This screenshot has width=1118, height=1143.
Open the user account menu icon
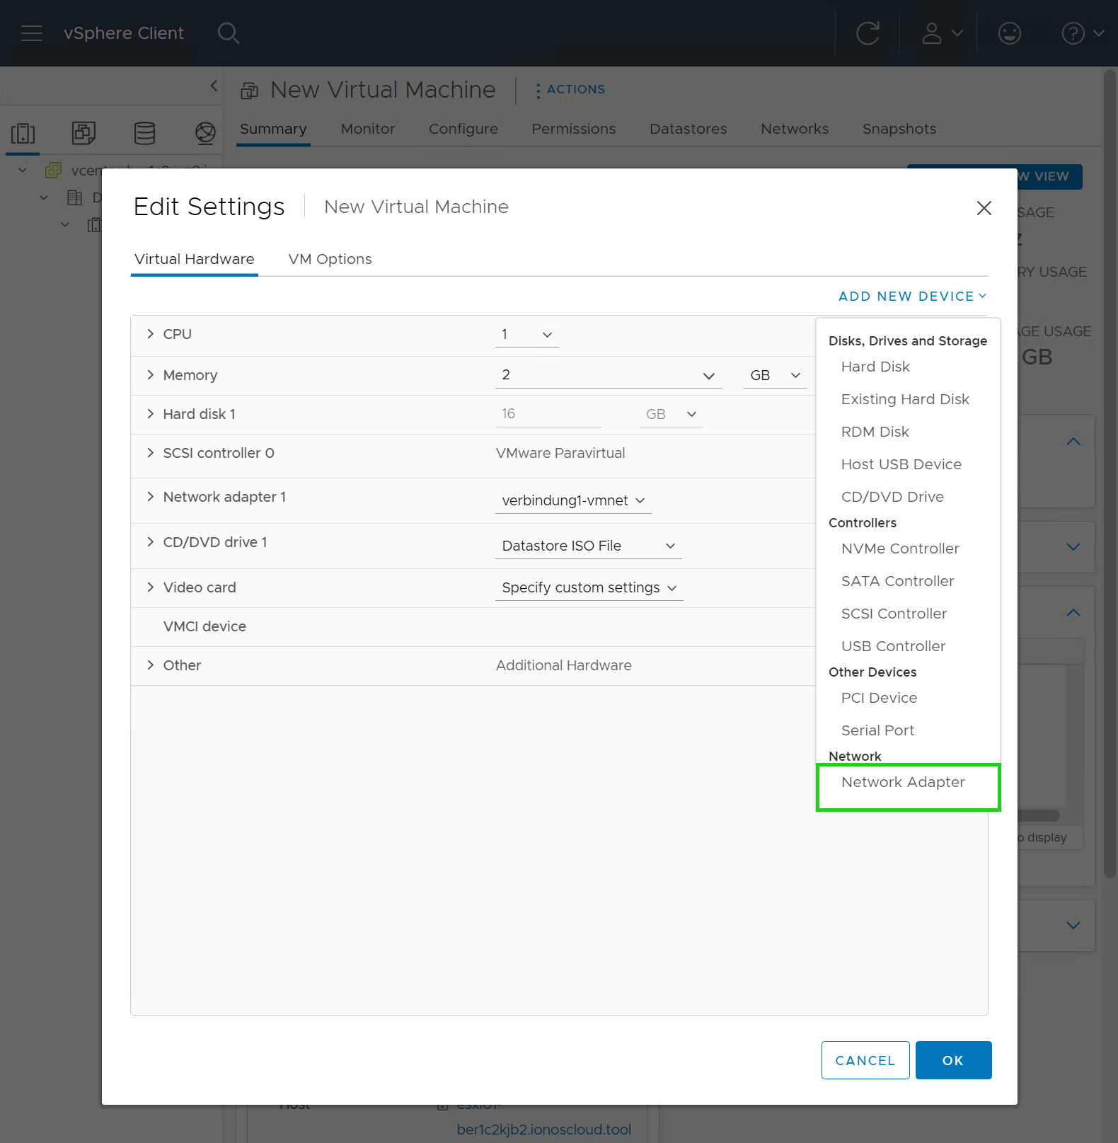(x=941, y=33)
